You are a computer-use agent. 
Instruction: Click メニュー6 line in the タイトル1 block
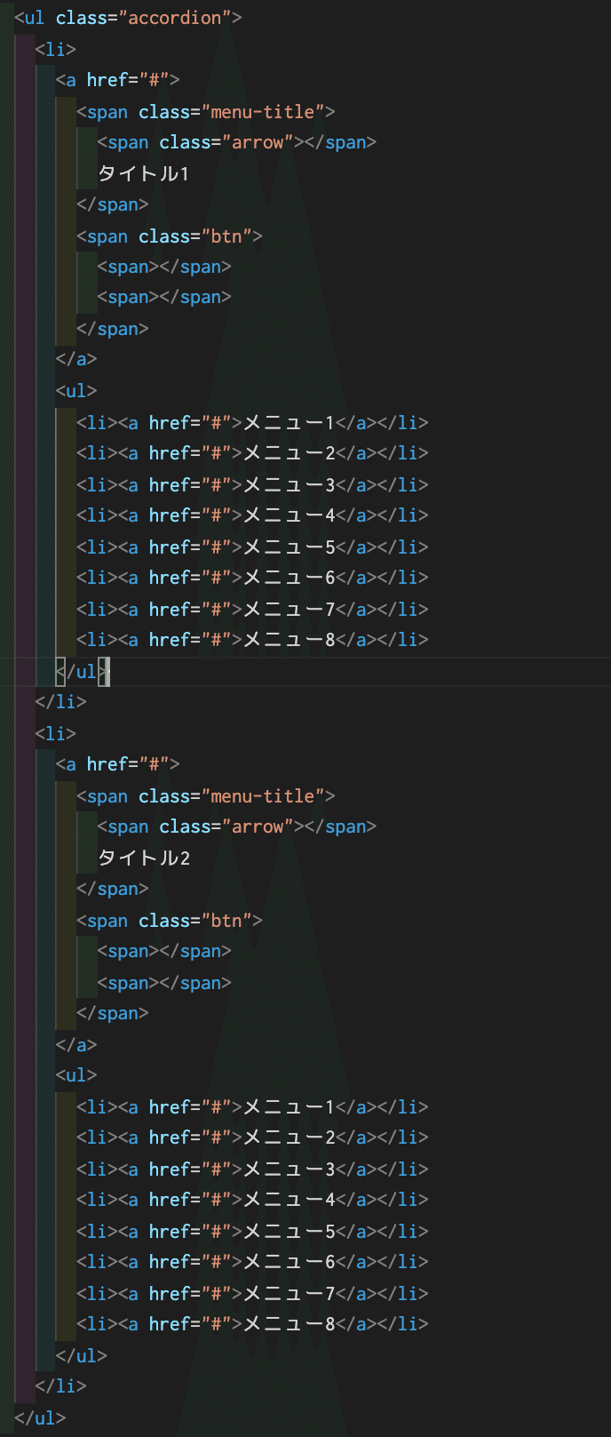click(252, 578)
